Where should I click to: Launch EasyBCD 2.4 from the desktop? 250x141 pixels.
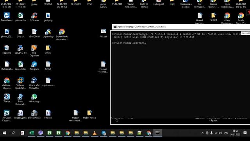point(20,50)
